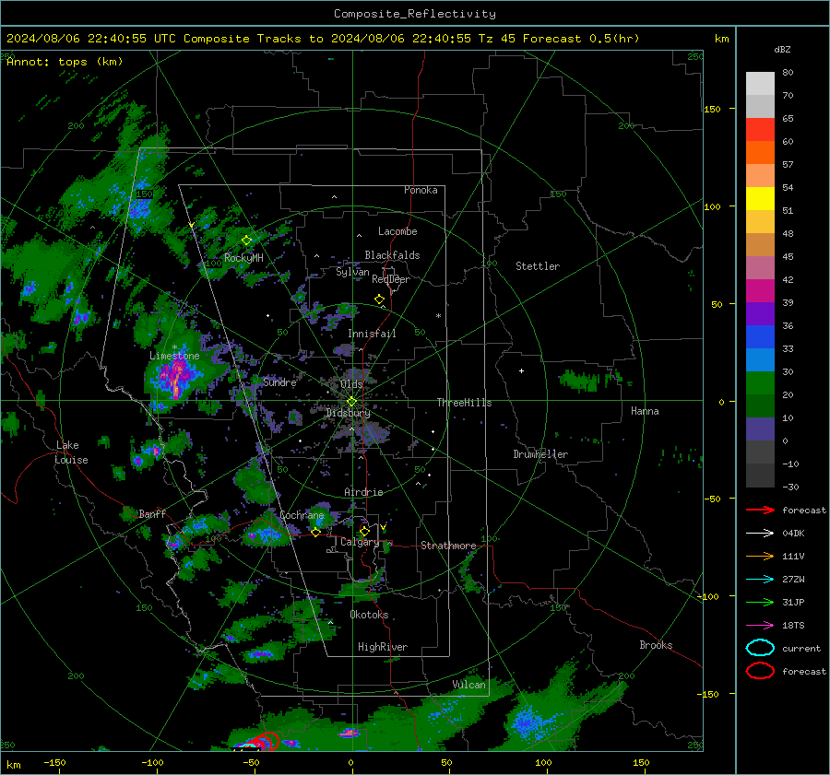Click the yellow diamond marker above Calgary

click(364, 531)
